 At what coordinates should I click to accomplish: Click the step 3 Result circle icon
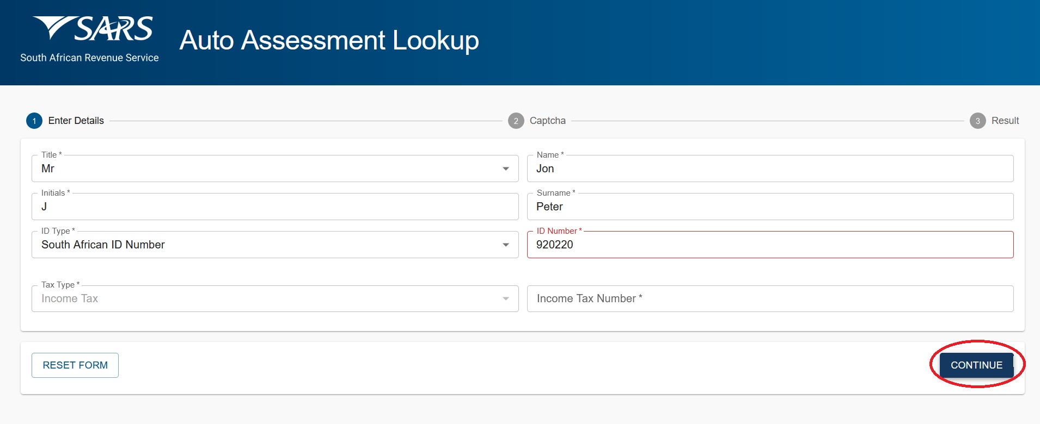click(x=977, y=121)
